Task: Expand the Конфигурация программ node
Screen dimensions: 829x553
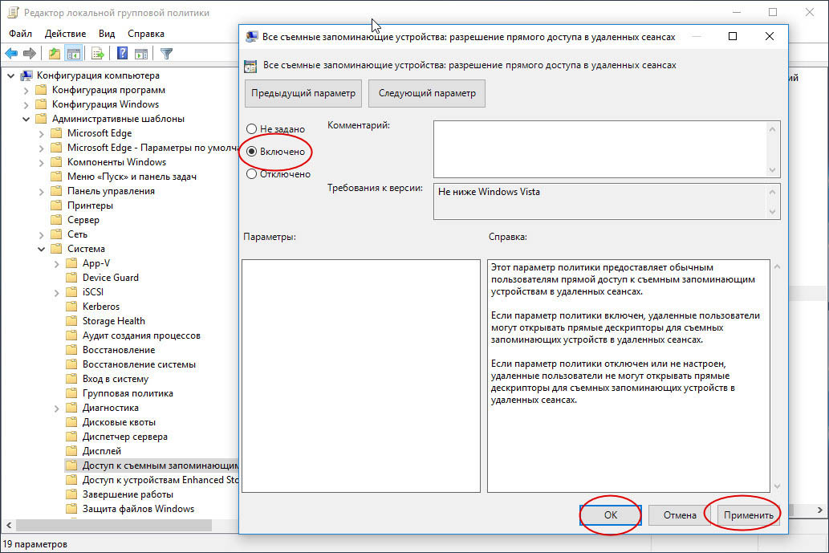Action: pos(26,91)
